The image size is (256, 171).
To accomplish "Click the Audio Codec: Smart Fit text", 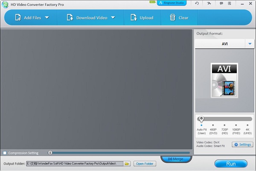I will (210, 146).
